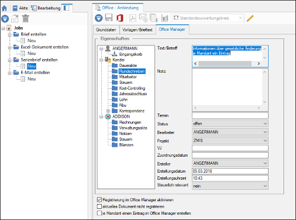This screenshot has width=296, height=220.
Task: Click the e-mail envelope icon
Action: (x=143, y=18)
